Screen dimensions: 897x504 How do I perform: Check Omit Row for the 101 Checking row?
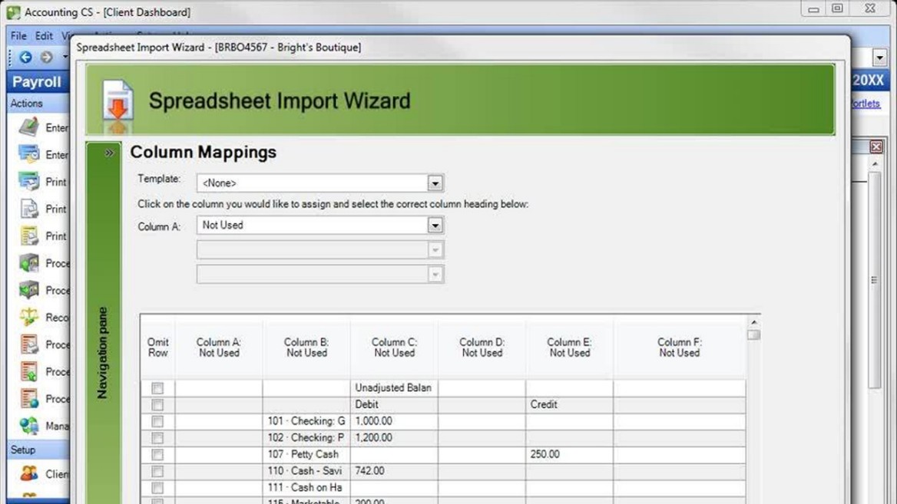coord(157,421)
